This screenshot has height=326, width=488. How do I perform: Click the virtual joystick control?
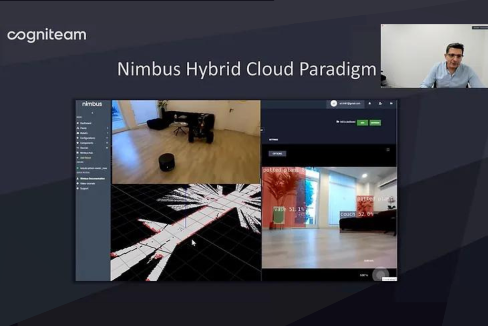click(380, 275)
